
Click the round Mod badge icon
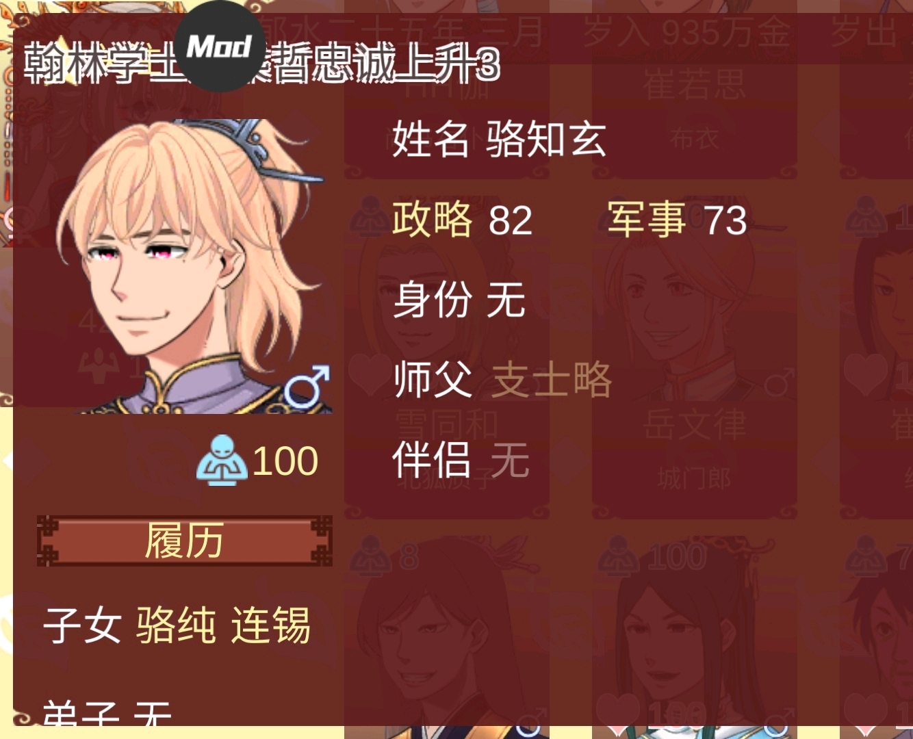coord(220,46)
